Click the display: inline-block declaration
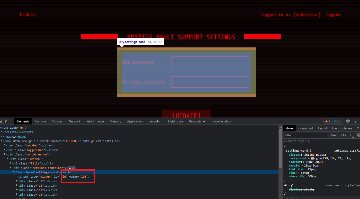This screenshot has height=199, width=360. pos(307,155)
